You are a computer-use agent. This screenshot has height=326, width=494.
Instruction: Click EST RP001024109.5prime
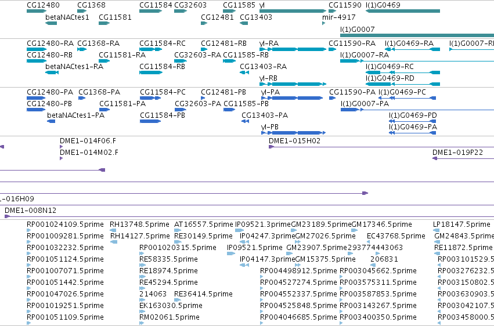pos(28,230)
